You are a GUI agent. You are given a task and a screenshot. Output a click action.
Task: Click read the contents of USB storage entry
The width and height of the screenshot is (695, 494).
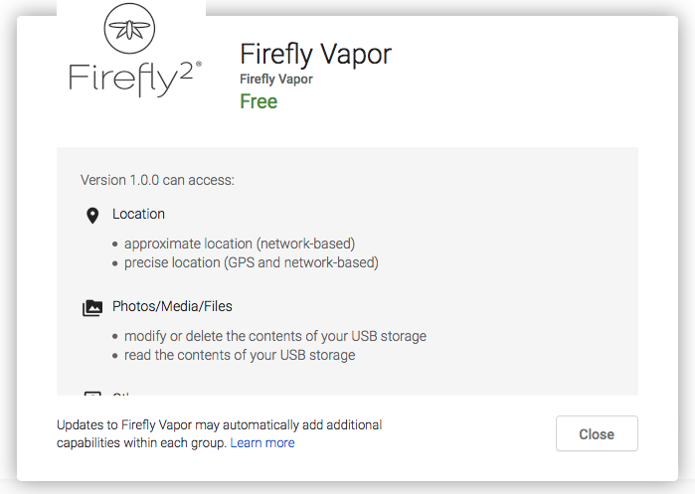click(240, 355)
